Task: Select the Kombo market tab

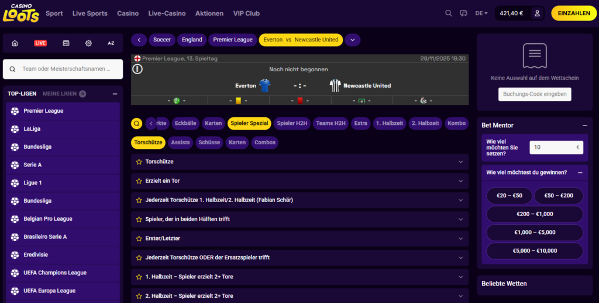Action: (456, 124)
